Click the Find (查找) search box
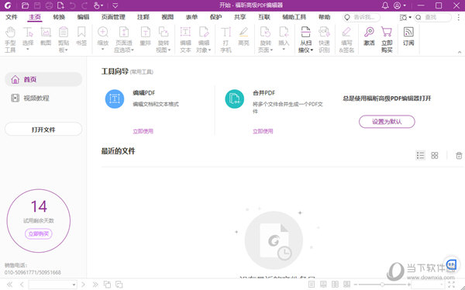This screenshot has width=465, height=290. coord(432,17)
